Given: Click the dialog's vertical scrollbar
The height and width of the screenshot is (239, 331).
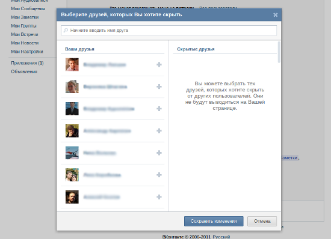Looking at the screenshot, I should (279, 52).
